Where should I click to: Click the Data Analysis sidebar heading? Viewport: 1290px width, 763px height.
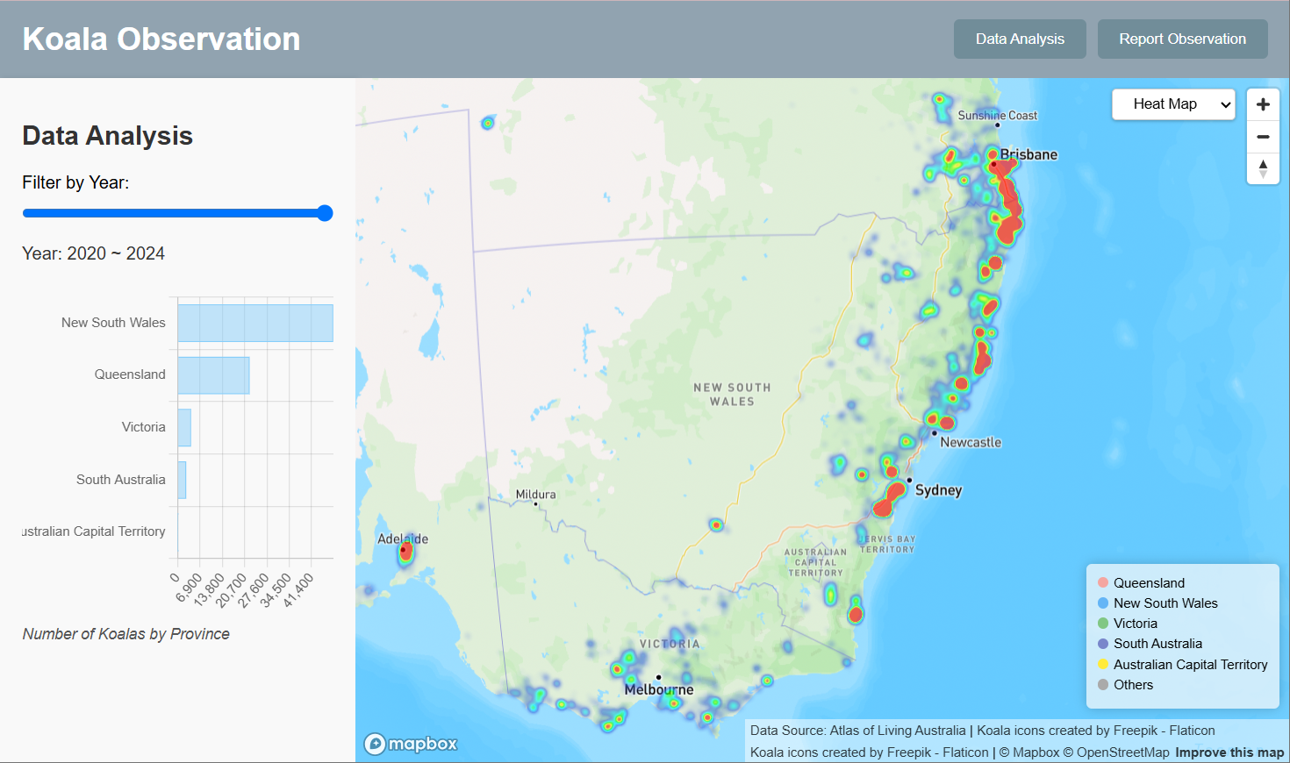tap(107, 136)
